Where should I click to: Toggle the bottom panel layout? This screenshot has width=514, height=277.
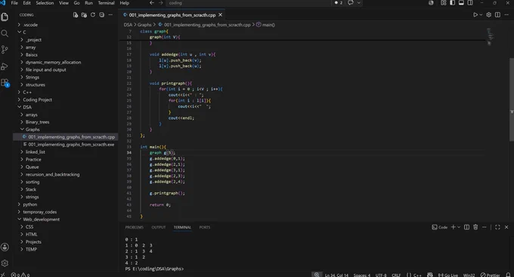(x=461, y=2)
